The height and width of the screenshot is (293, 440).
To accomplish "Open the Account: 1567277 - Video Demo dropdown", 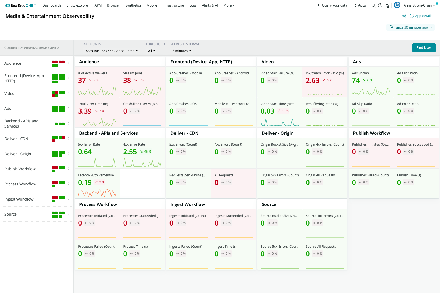I will [111, 51].
